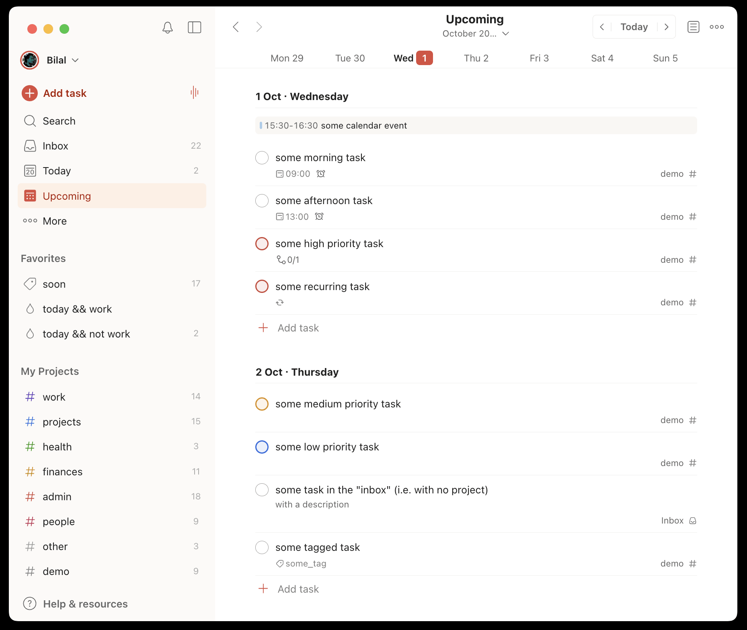Image resolution: width=747 pixels, height=630 pixels.
Task: Expand the Bilal account dropdown
Action: click(x=62, y=60)
